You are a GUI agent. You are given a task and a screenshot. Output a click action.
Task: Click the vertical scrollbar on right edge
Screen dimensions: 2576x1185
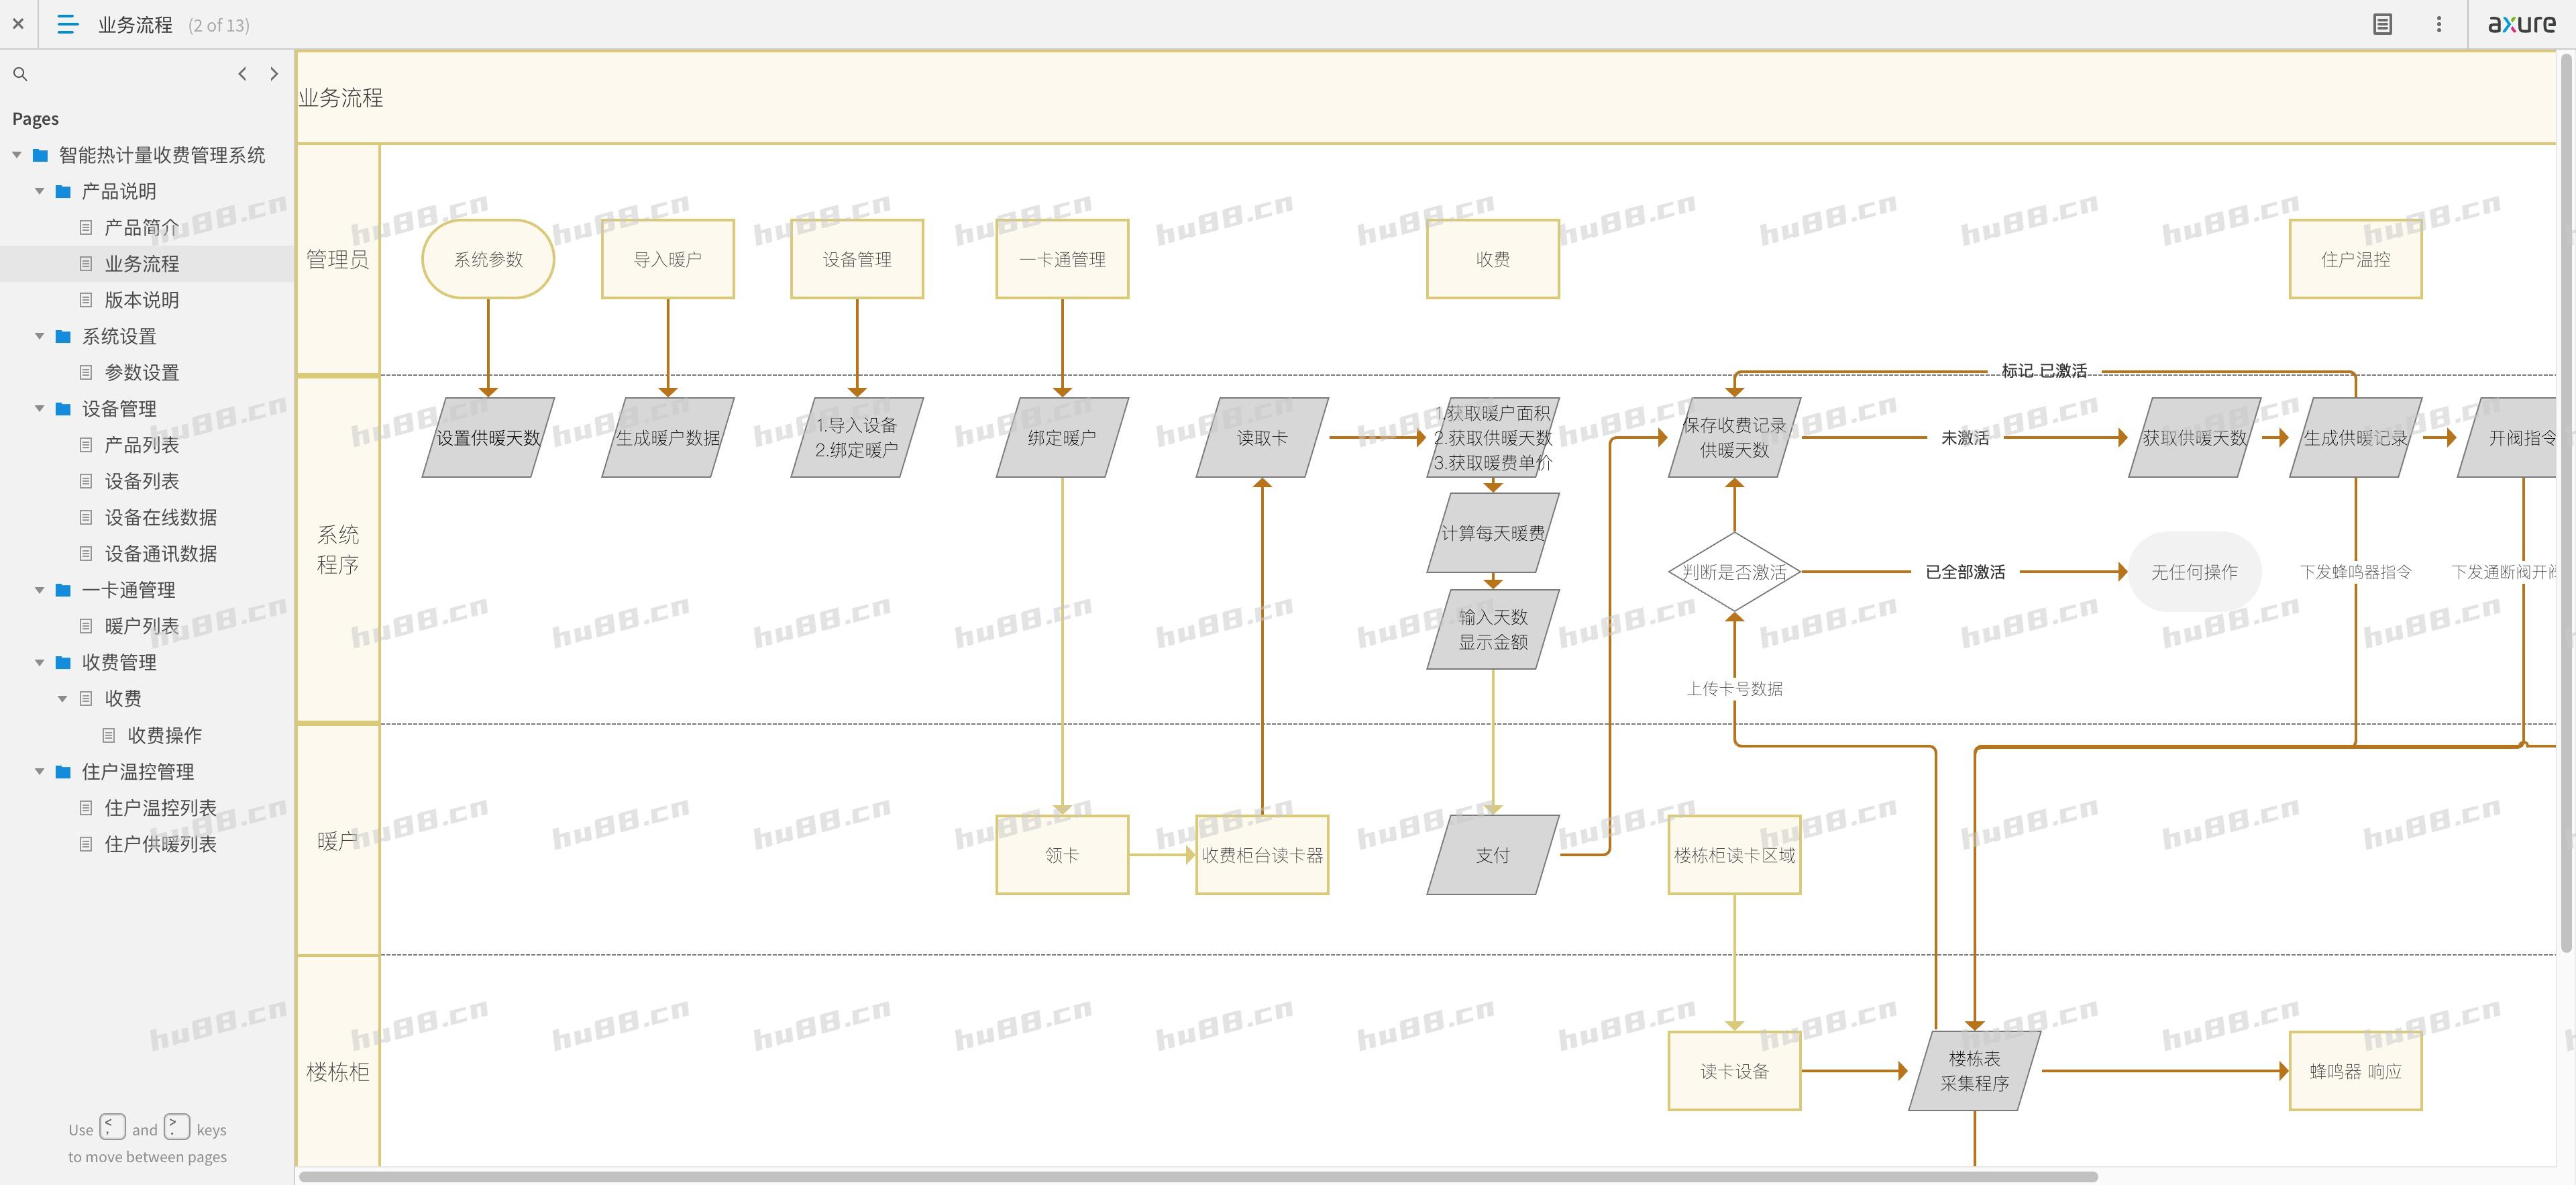(2566, 500)
